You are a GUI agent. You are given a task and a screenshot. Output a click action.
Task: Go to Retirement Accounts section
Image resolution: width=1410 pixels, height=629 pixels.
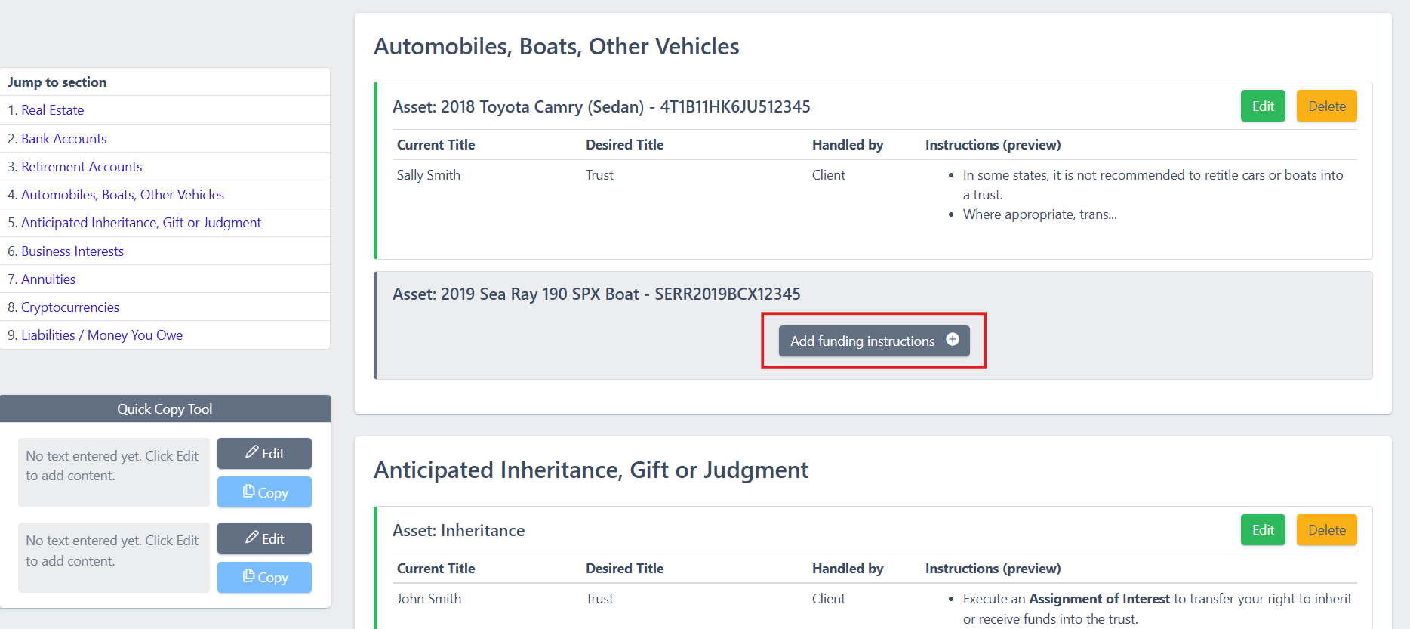click(x=82, y=167)
